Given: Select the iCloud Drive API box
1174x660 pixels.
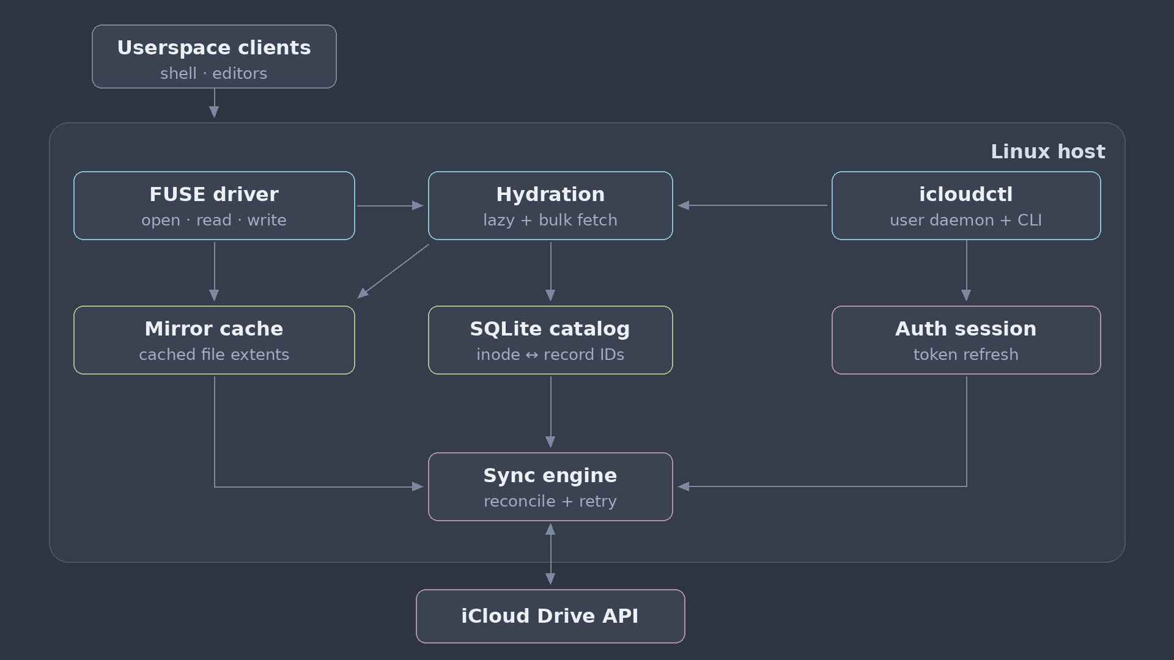Looking at the screenshot, I should click(x=550, y=616).
